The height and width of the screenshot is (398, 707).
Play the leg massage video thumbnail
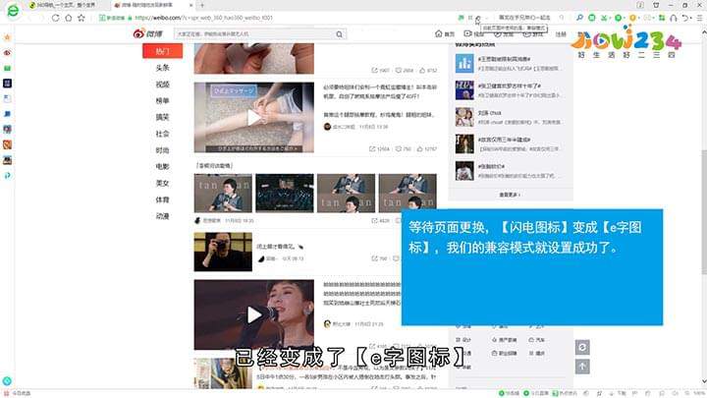click(254, 117)
